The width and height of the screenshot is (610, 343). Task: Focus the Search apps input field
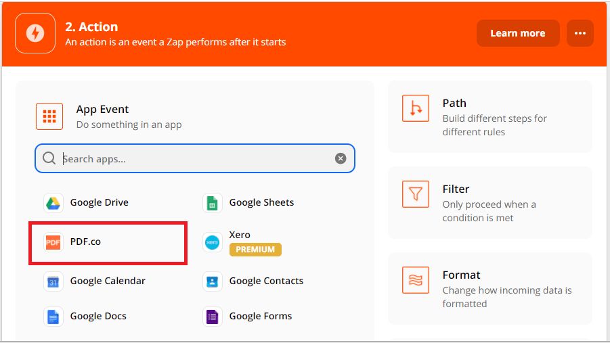tap(196, 159)
